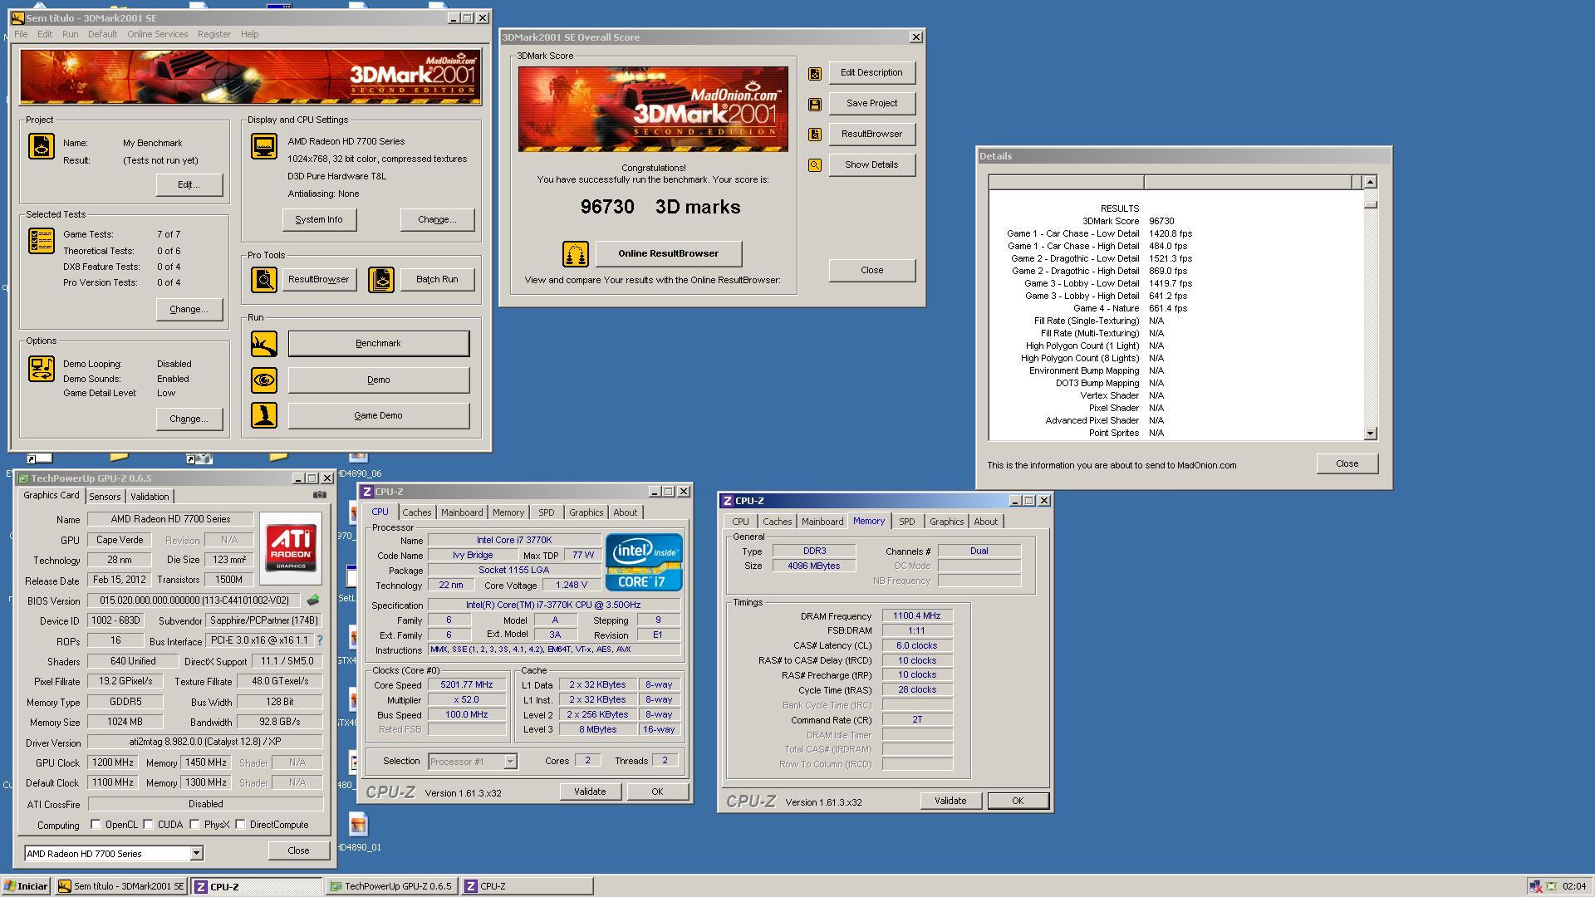The height and width of the screenshot is (897, 1595).
Task: Click the scroll down arrow in Details list
Action: tap(1371, 434)
